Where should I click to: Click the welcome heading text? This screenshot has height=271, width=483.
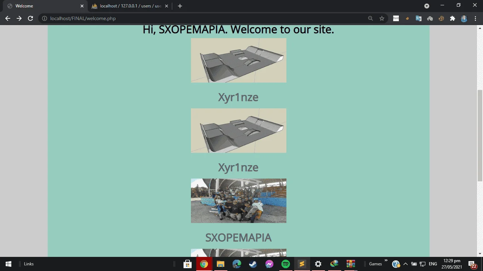click(238, 30)
